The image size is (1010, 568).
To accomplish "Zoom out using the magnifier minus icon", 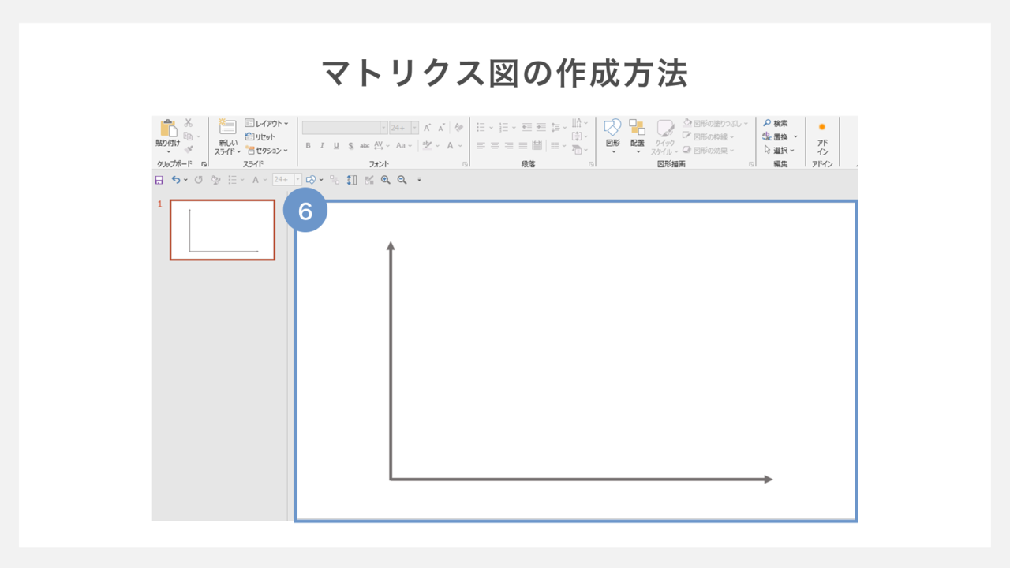I will tap(402, 180).
